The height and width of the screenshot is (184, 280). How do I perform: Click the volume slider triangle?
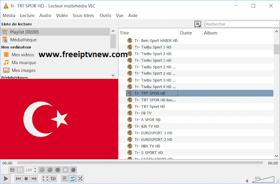coord(263,179)
